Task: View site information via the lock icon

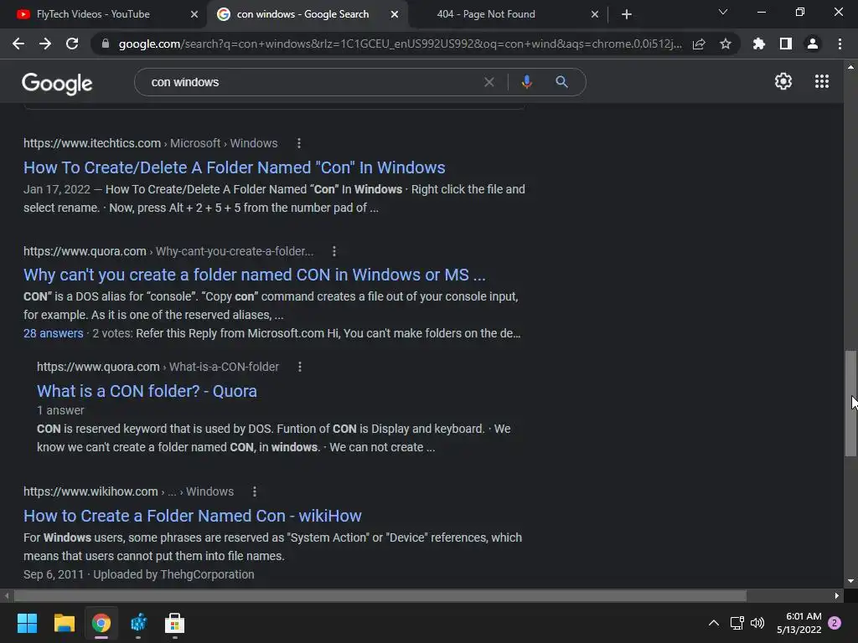Action: click(x=106, y=44)
